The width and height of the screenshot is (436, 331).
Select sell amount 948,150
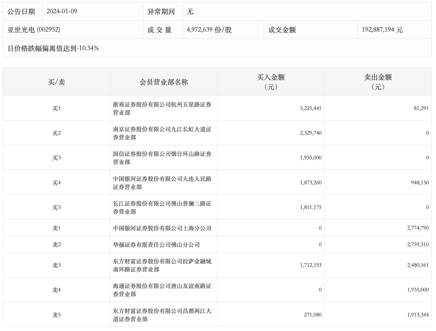(x=420, y=183)
